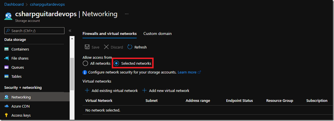334x121 pixels.
Task: Select the Selected networks radio button
Action: (116, 63)
